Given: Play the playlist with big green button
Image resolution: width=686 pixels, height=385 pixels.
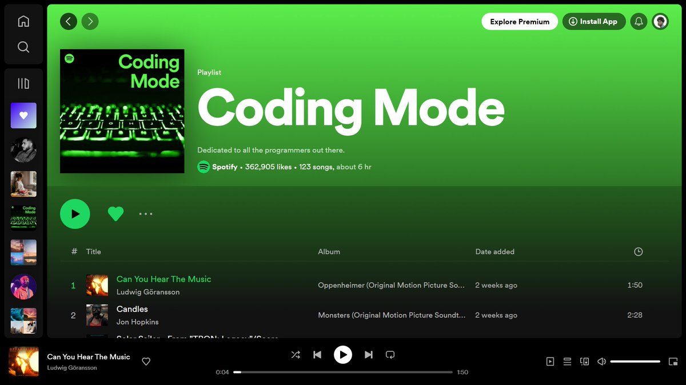Looking at the screenshot, I should click(75, 214).
